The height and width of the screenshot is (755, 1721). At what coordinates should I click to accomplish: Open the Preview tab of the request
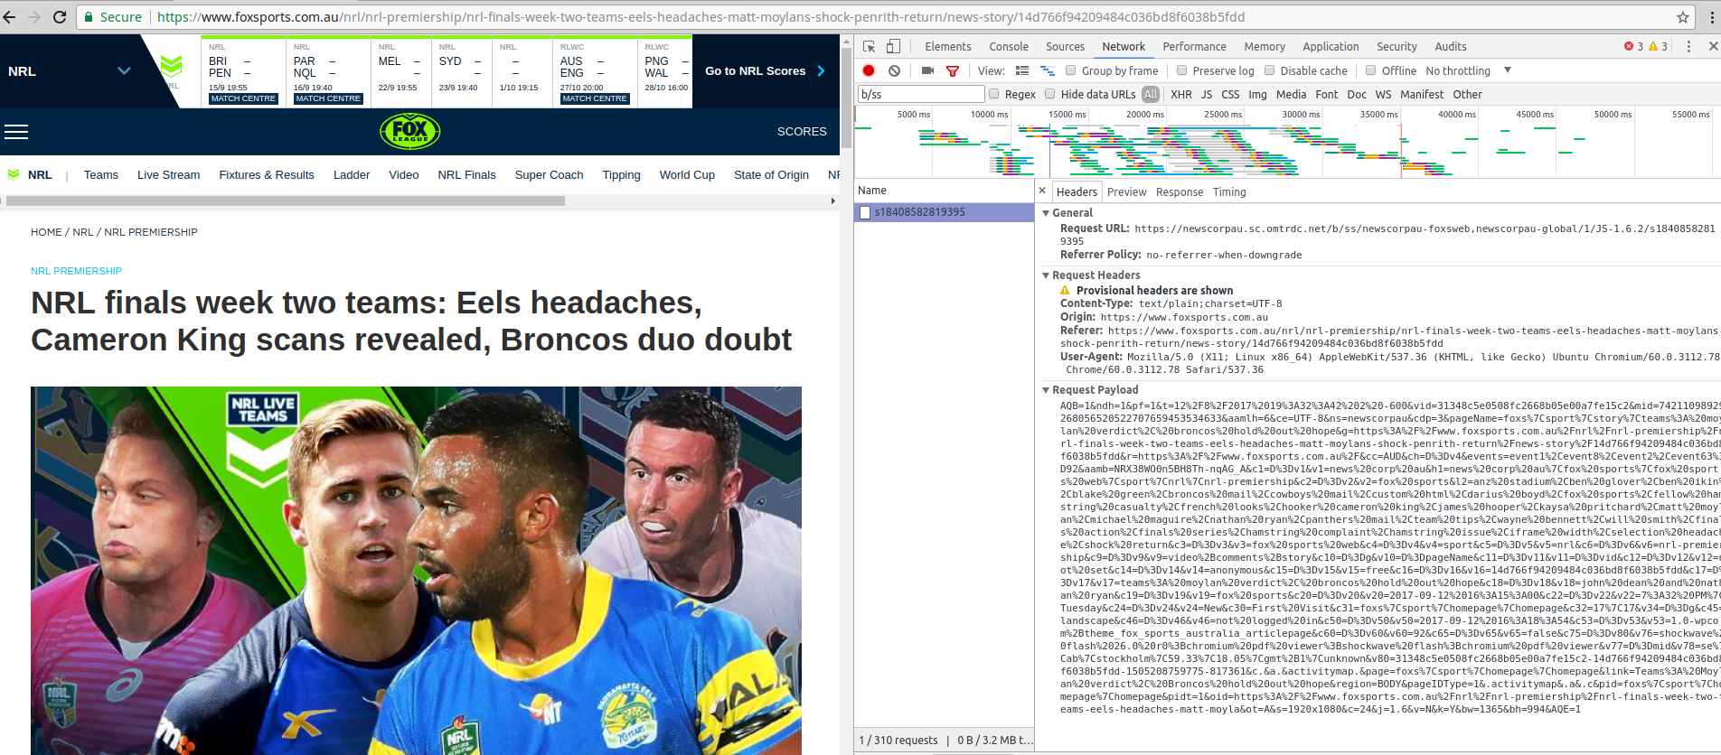[x=1126, y=191]
